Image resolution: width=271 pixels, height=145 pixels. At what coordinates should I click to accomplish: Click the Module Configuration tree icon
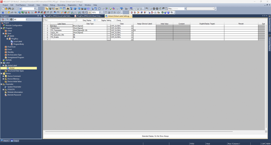pos(4,25)
